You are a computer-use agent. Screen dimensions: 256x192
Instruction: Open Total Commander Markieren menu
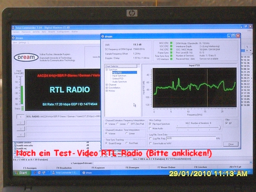point(26,32)
